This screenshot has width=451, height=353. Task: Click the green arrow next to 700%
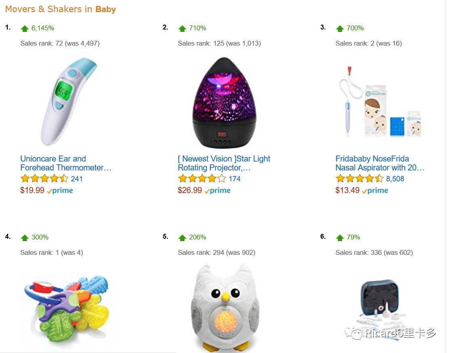point(340,28)
